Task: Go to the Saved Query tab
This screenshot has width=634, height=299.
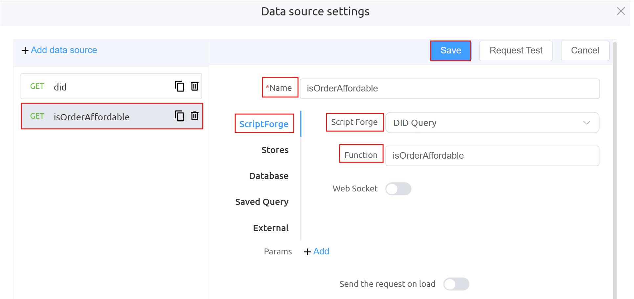Action: tap(262, 202)
